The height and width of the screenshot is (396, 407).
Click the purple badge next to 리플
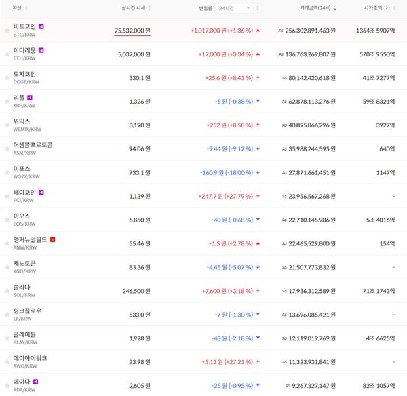point(29,98)
